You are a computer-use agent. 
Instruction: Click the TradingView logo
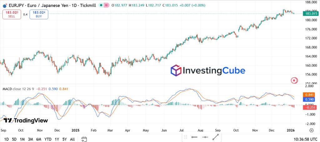(26, 121)
